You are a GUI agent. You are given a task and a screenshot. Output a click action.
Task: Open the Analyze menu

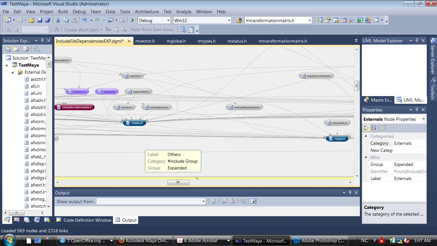click(184, 12)
